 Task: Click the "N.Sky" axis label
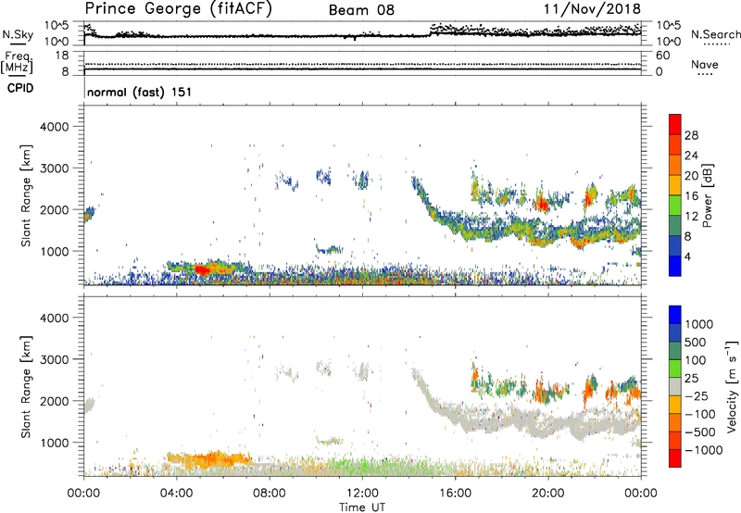18,34
